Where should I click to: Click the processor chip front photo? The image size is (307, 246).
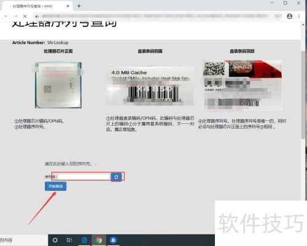[x=58, y=85]
